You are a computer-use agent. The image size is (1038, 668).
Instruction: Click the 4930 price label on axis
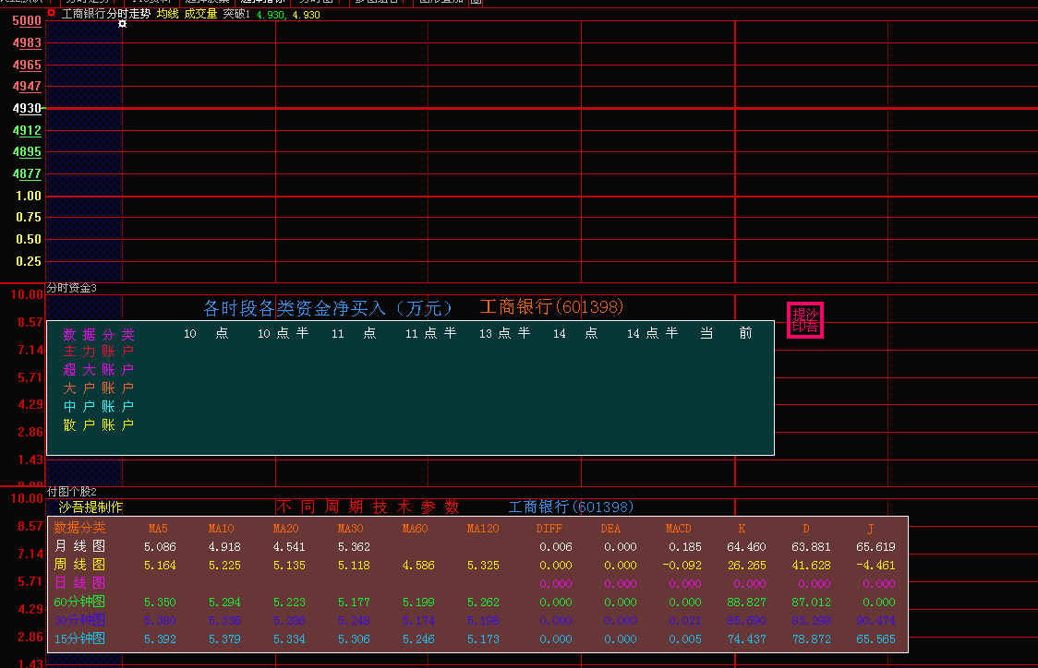[x=27, y=109]
